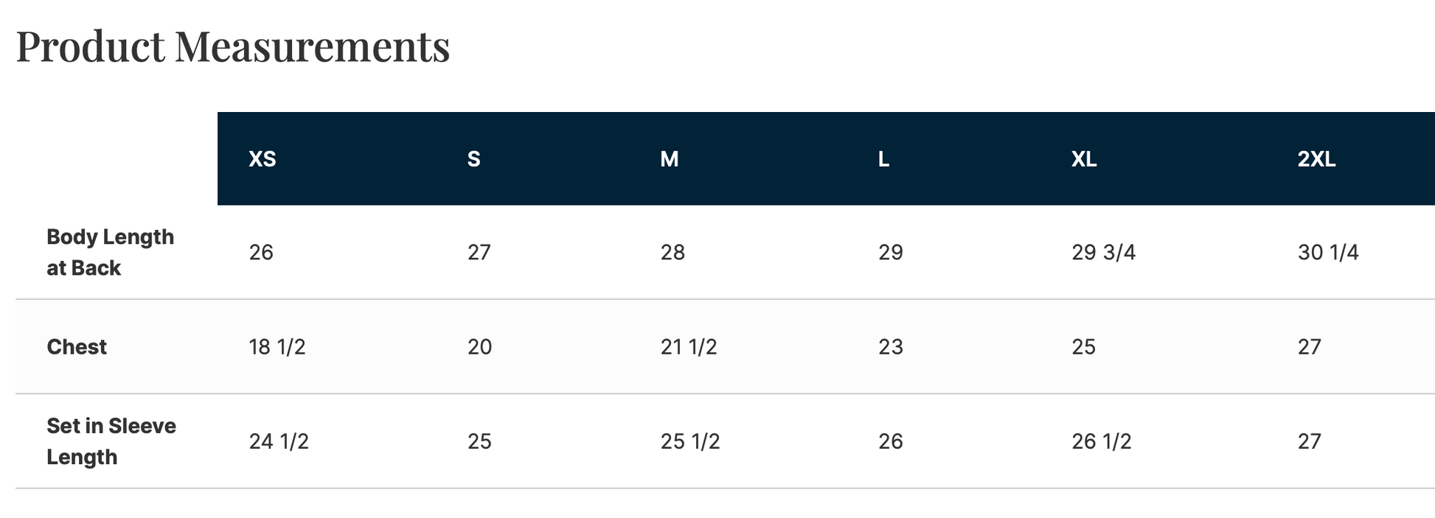
Task: Click the XS body length value 26
Action: (x=261, y=253)
